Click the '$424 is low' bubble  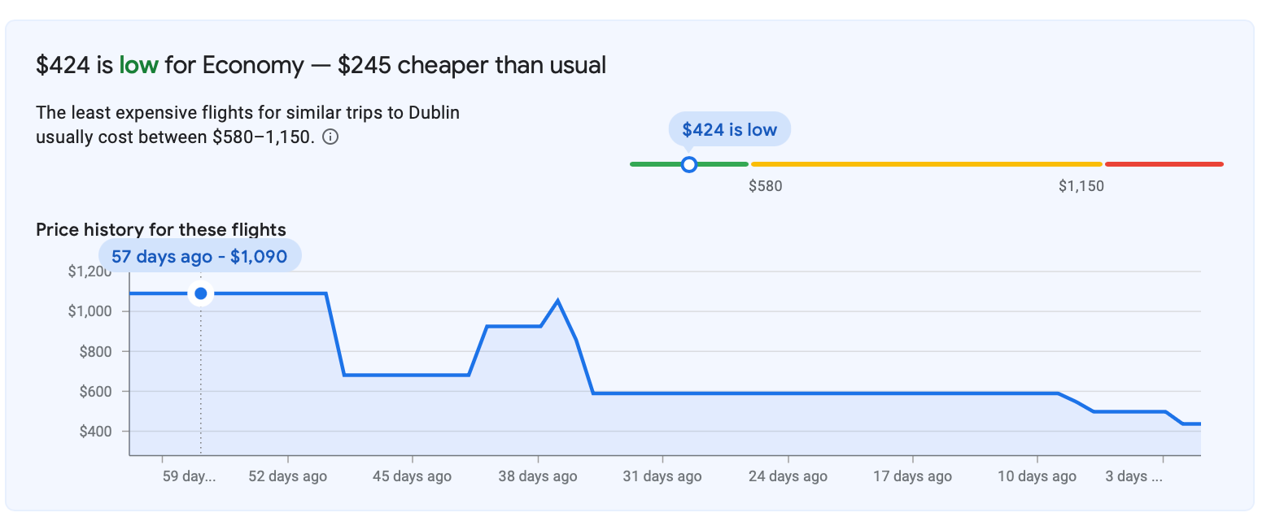[729, 129]
